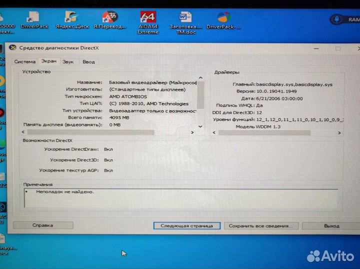360x269 pixels.
Task: Click the down arrow of Устройство scrollbar
Action: coord(200,126)
